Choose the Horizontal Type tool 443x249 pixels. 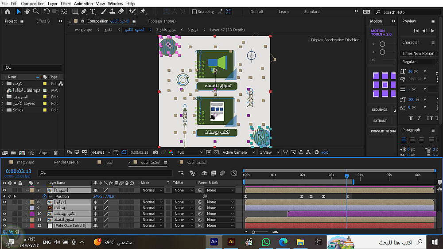coord(93,12)
